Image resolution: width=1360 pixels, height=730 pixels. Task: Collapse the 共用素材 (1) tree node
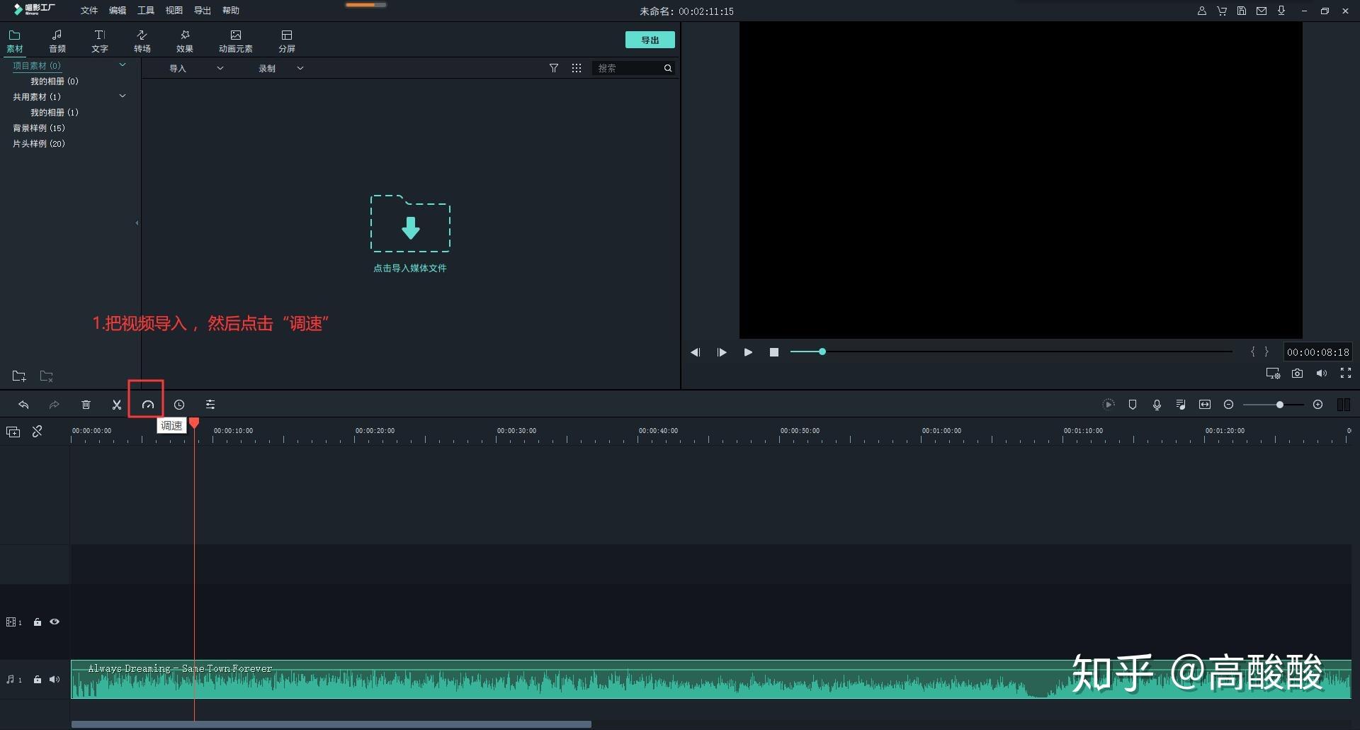(123, 96)
